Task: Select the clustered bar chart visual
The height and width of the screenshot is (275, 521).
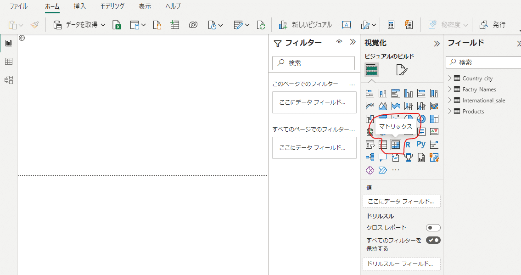Action: 395,93
